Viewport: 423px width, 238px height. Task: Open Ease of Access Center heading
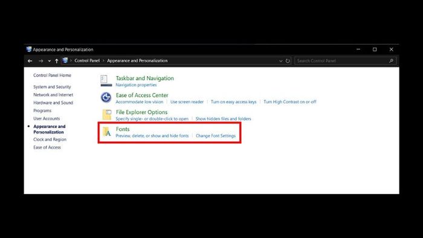click(x=142, y=95)
